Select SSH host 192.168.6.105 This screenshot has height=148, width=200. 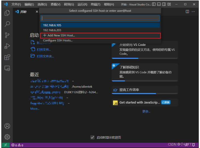(x=100, y=25)
